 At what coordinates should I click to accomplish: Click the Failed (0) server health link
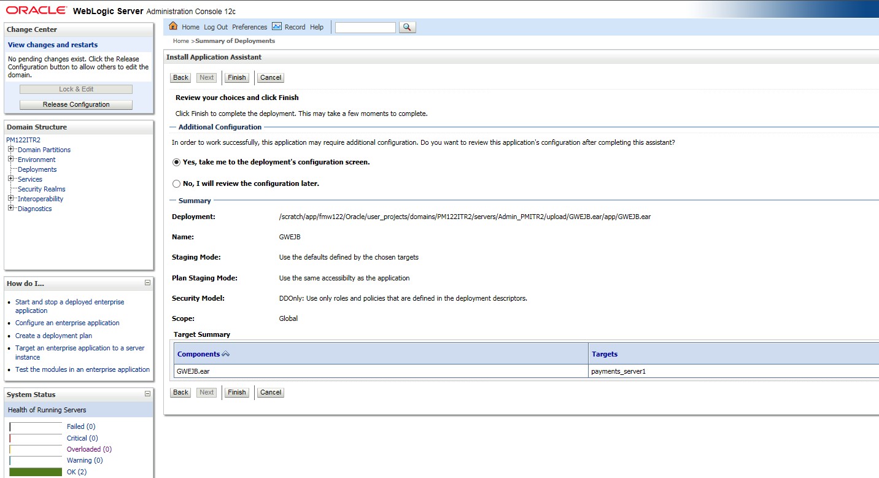[81, 426]
